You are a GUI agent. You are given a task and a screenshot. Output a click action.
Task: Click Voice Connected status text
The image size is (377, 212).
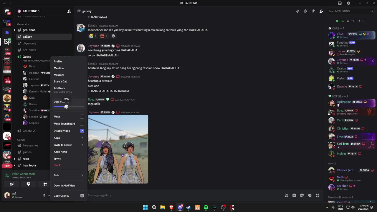(x=23, y=174)
